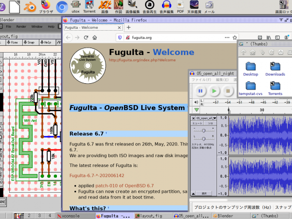Open the 05_open_all track name dropdown
Viewport: 292px width, 219px height.
pos(206,118)
